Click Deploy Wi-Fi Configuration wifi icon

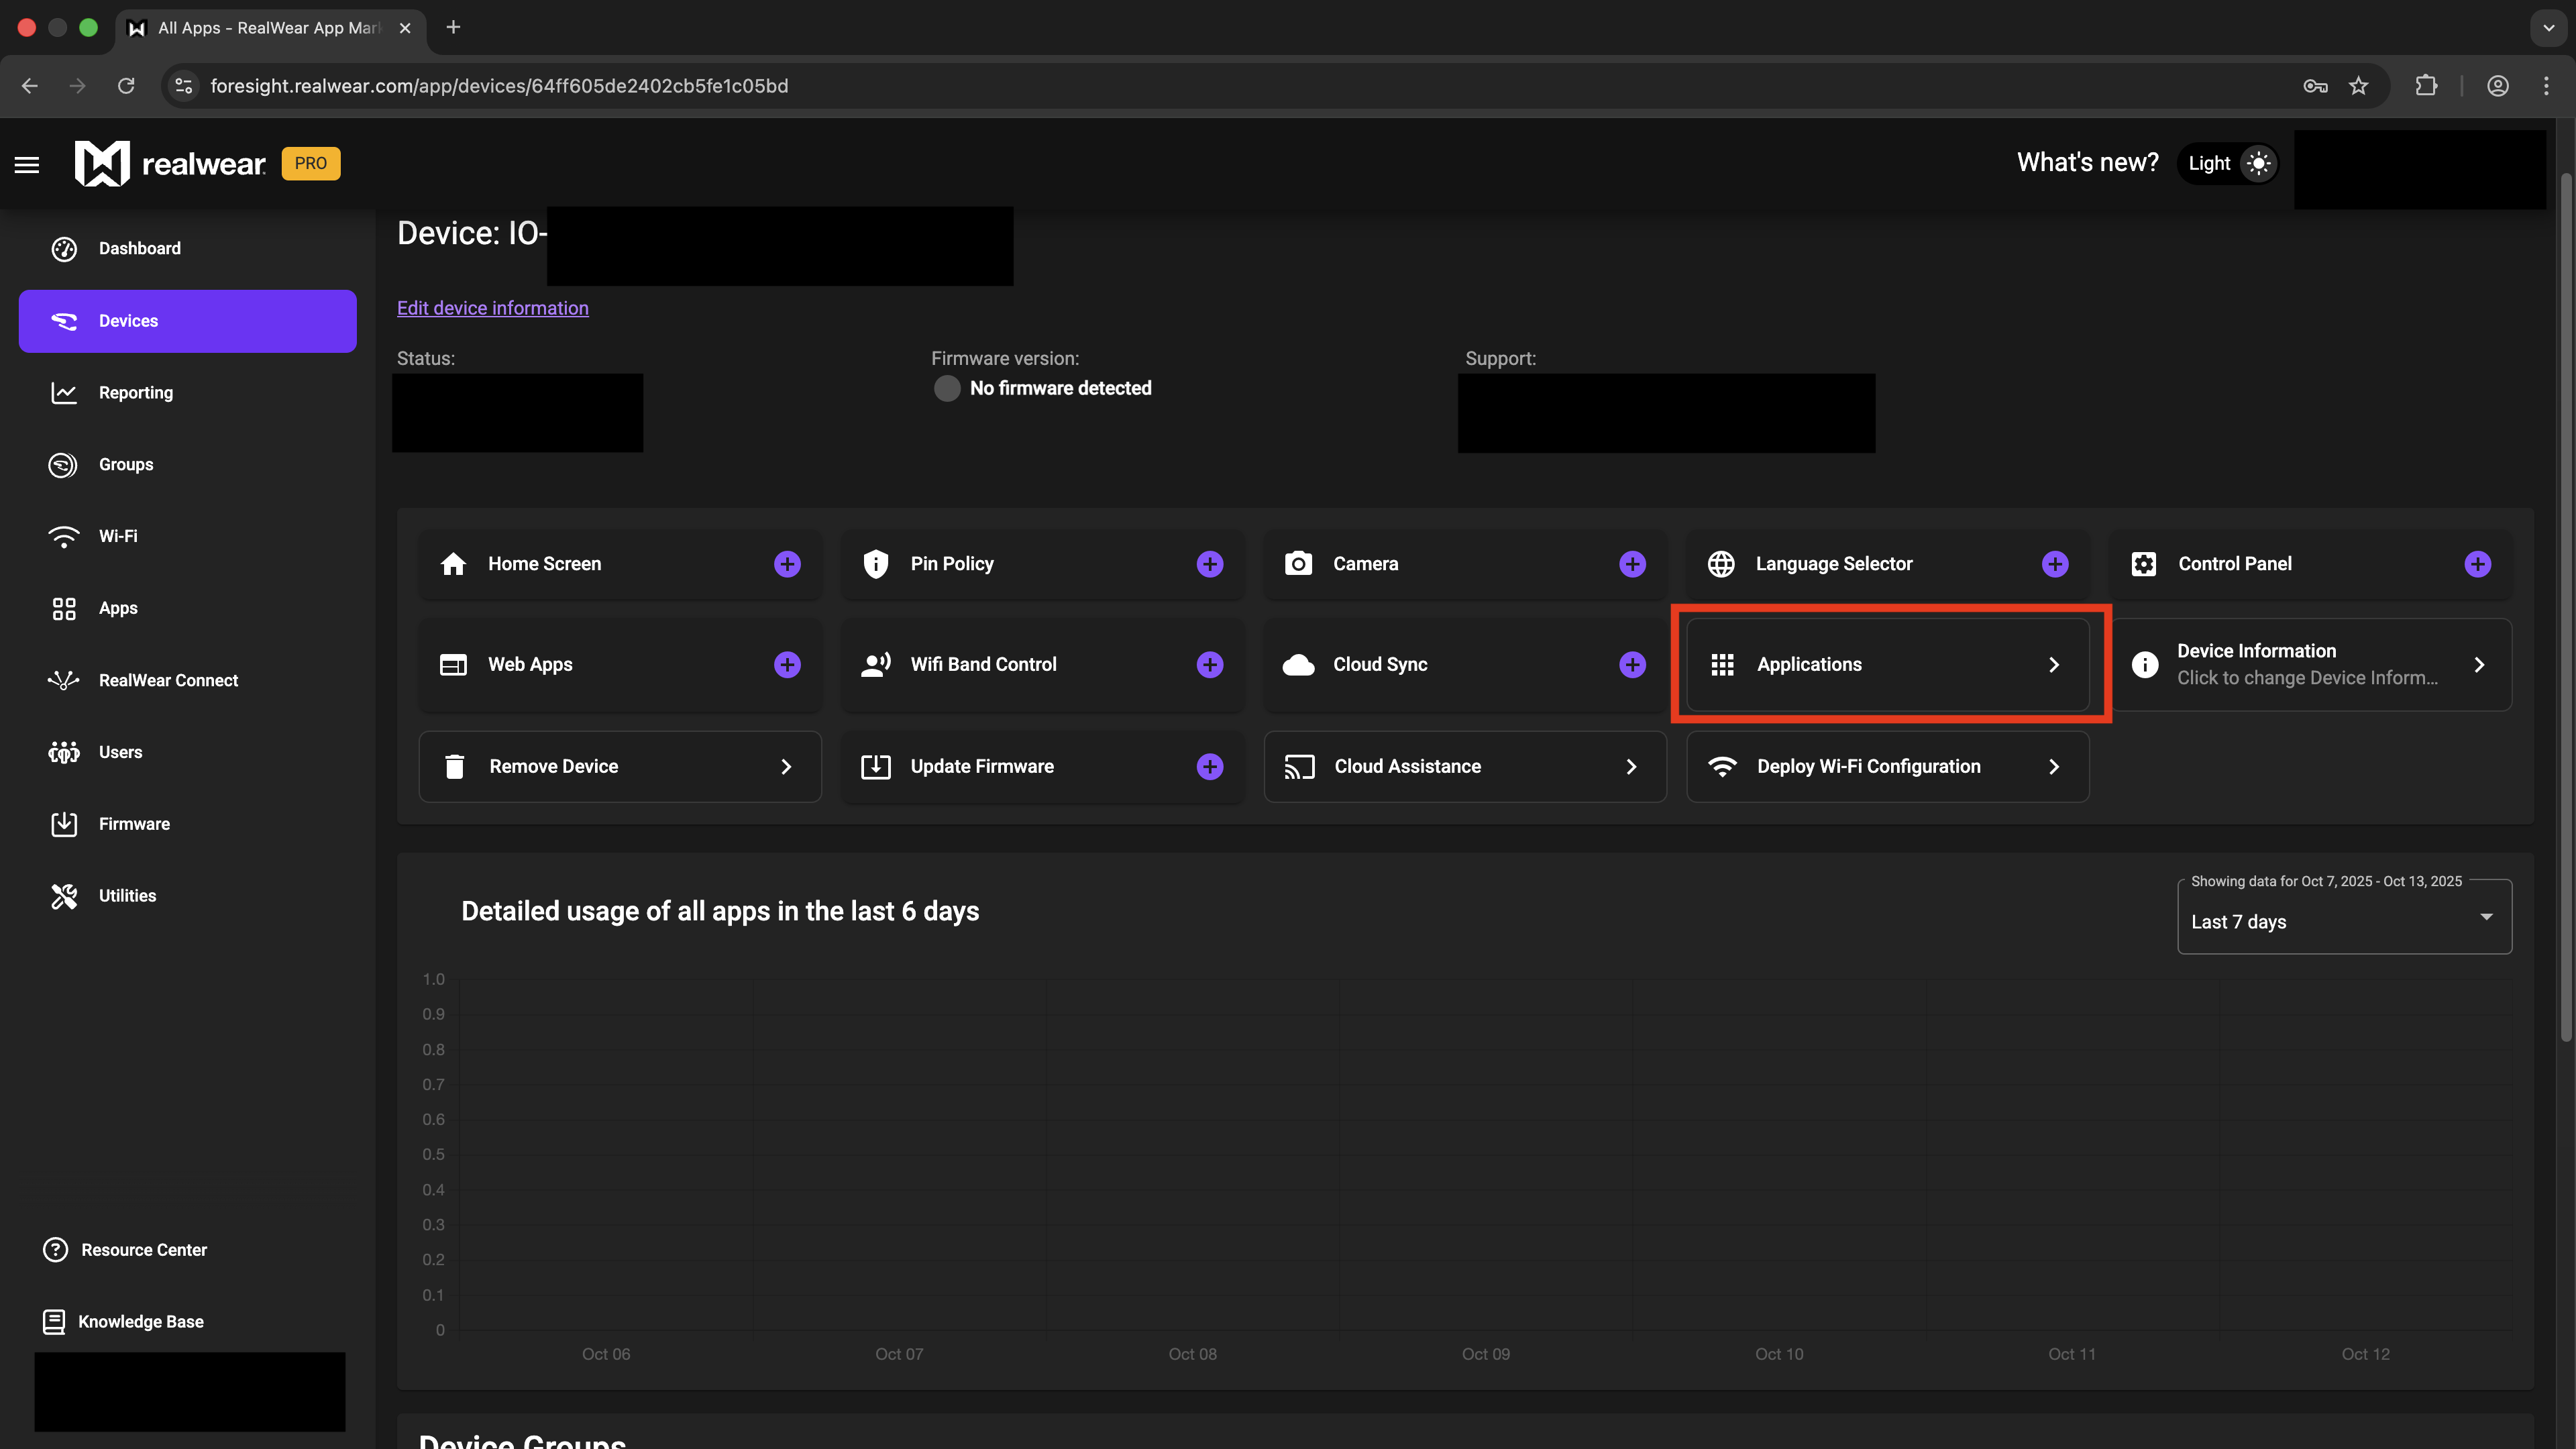pyautogui.click(x=1722, y=767)
